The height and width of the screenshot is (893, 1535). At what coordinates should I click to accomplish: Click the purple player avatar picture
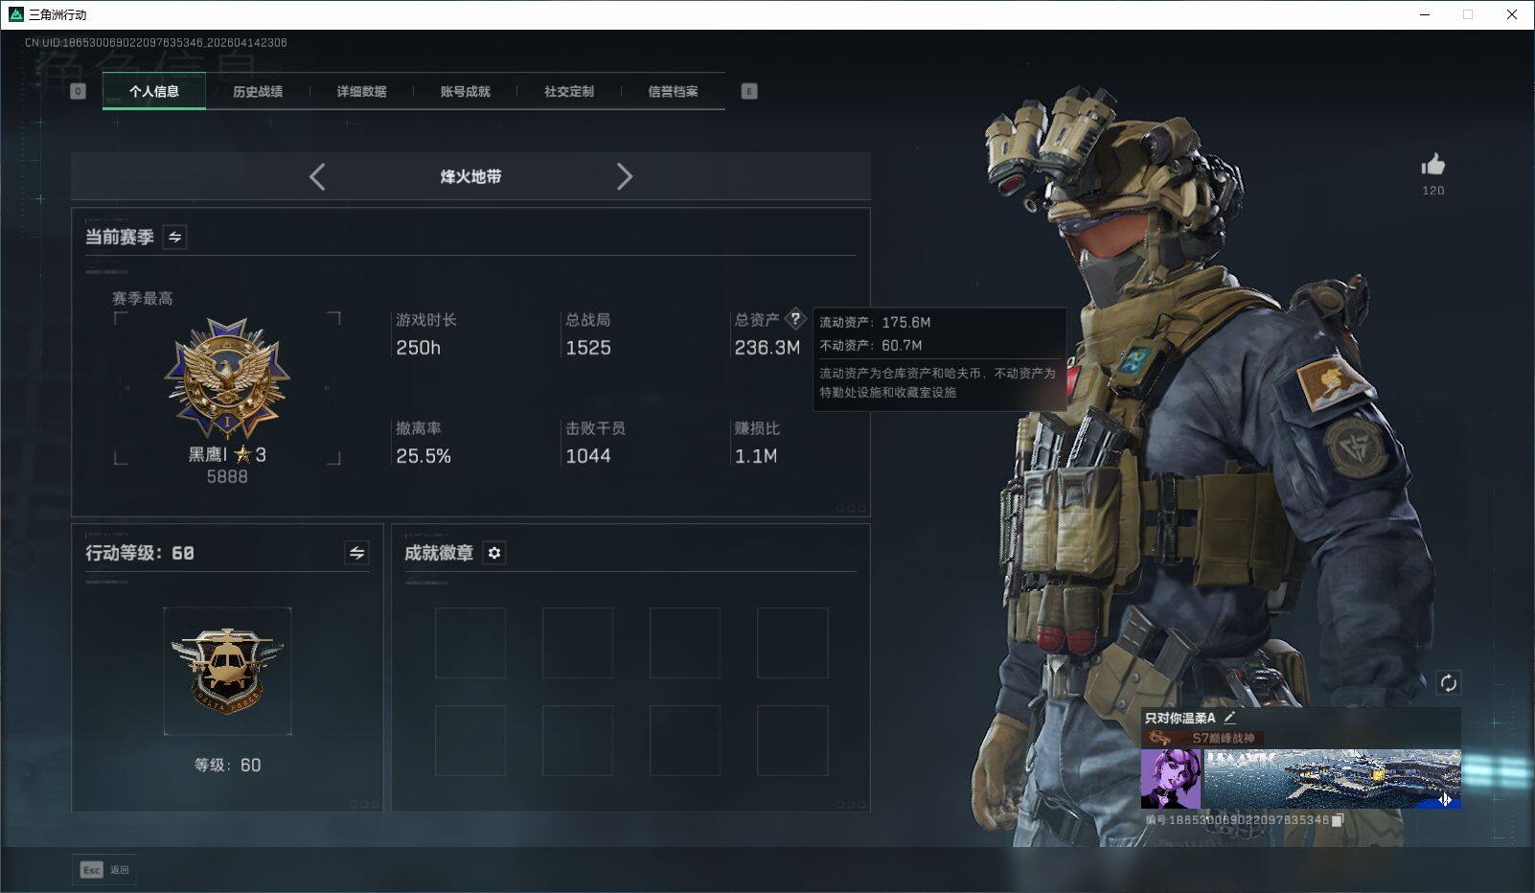pyautogui.click(x=1171, y=779)
